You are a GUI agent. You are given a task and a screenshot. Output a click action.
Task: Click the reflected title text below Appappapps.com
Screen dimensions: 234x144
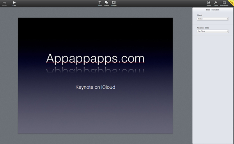[95, 70]
